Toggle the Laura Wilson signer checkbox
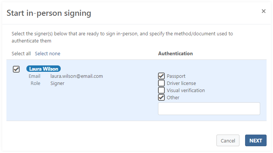Screen dimensions: 273x153 pyautogui.click(x=16, y=69)
